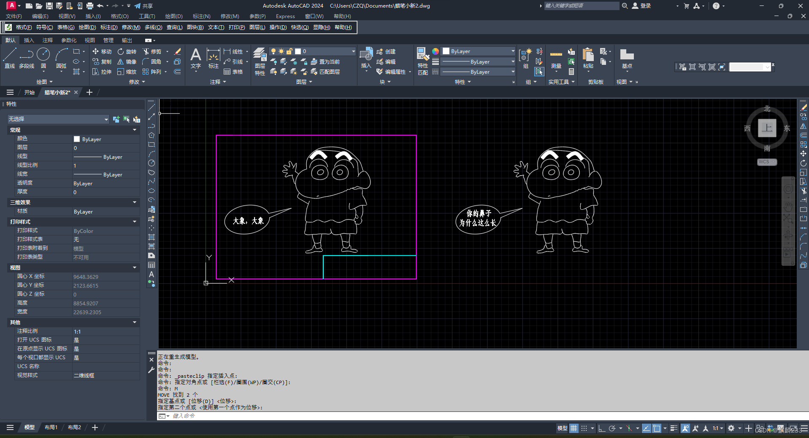Activate the Fillet (圆角) command

point(152,61)
